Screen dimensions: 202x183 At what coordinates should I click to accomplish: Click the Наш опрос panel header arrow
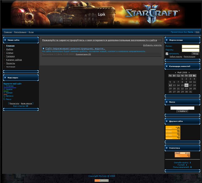click(5, 78)
